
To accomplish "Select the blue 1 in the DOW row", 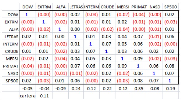I will pos(28,14).
